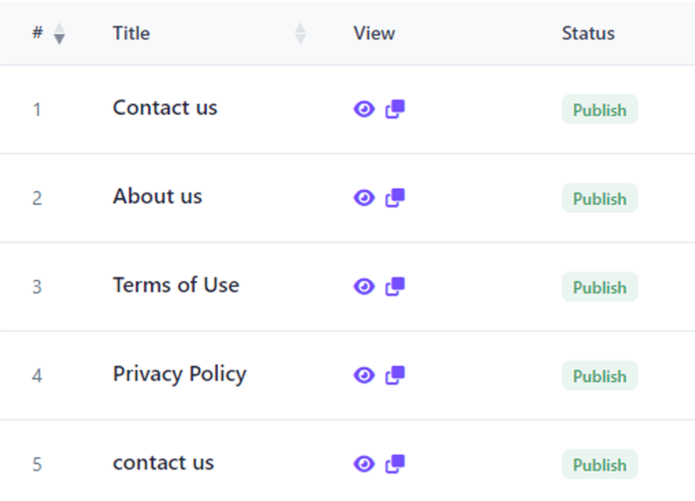The image size is (695, 501).
Task: Click the descending sort arrow beside #
Action: 58,40
